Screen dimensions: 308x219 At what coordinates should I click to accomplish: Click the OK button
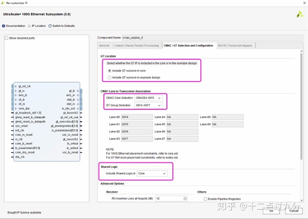coord(271,211)
